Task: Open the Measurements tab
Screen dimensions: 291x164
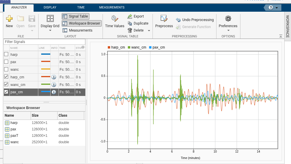Action: 112,8
